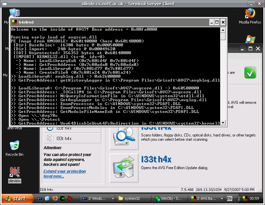Click the 'Open \\.\Avg7Rs' console line
Screen dimensions: 265x205
34,116
